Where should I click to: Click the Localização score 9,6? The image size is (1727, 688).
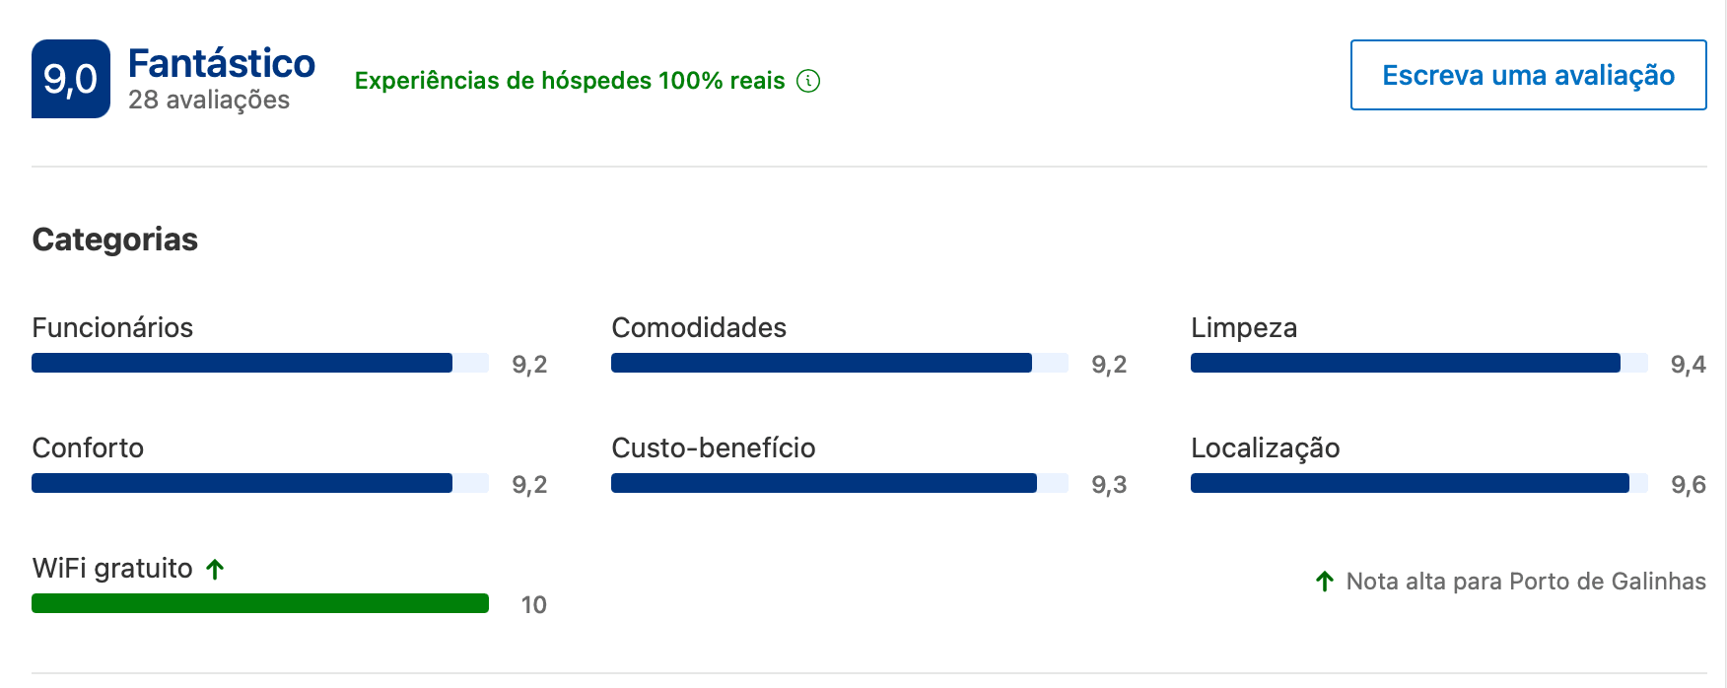click(1688, 485)
